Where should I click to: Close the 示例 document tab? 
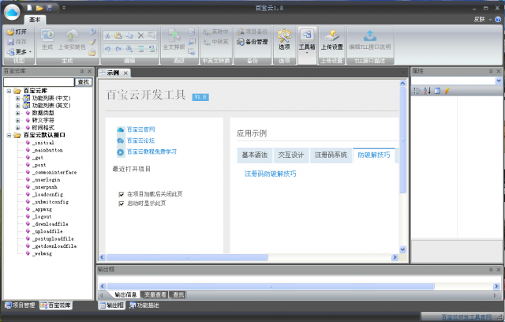(x=125, y=73)
